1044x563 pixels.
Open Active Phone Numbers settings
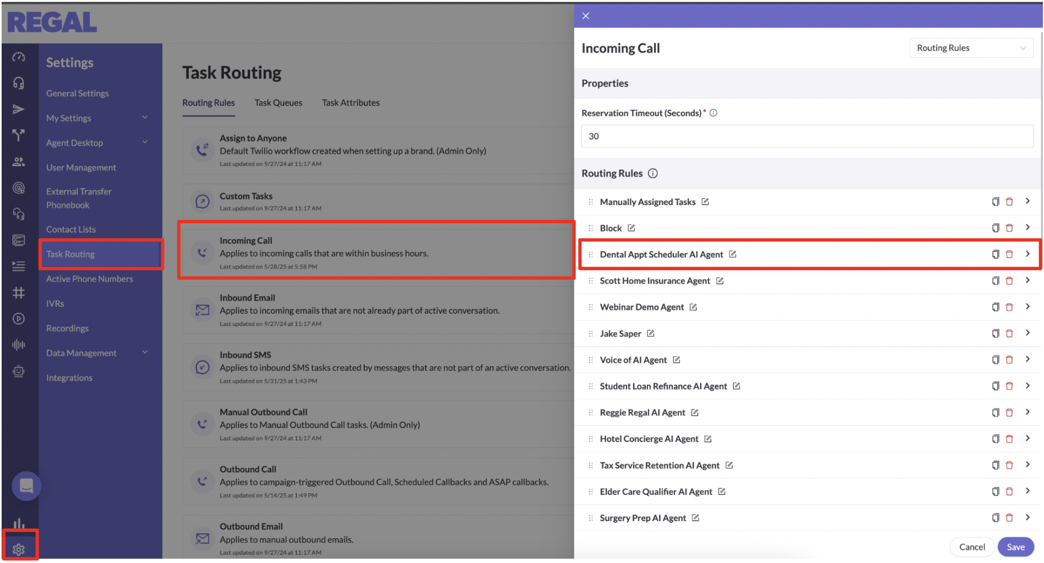coord(90,279)
